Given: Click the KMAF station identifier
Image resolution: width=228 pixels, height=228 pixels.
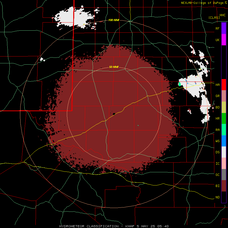Looking at the screenshot, I should (x=130, y=226).
